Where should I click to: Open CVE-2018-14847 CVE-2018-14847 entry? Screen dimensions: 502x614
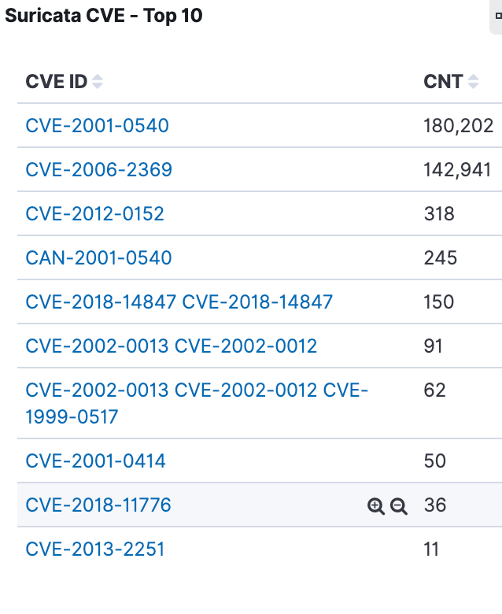point(179,301)
